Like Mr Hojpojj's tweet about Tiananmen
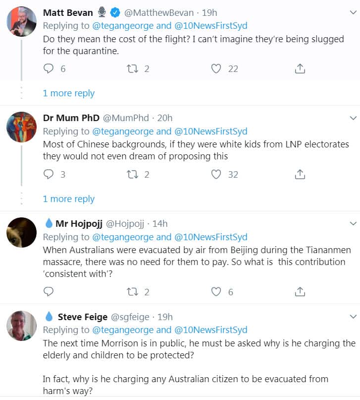This screenshot has height=400, width=360. pyautogui.click(x=216, y=292)
